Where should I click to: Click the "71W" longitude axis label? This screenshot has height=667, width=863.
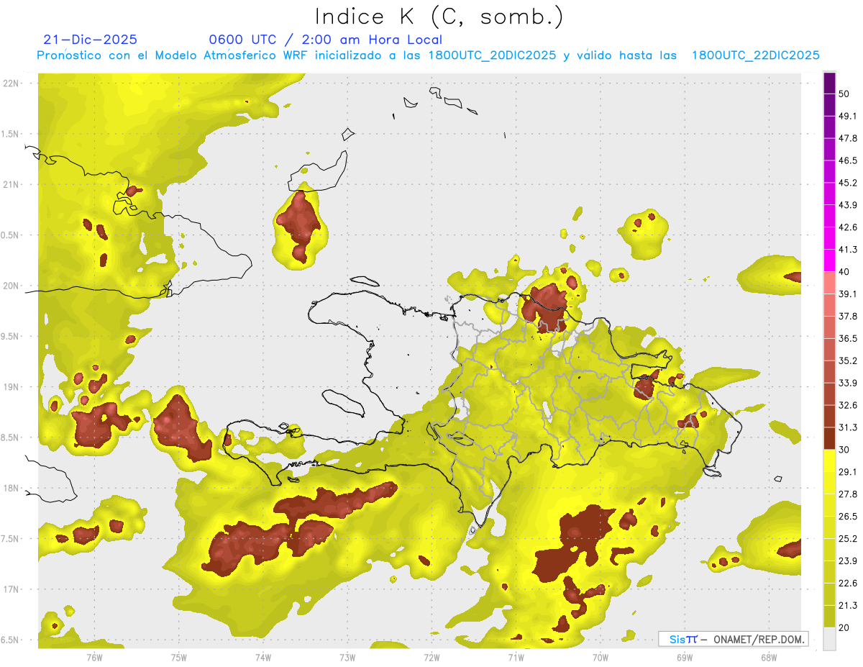pos(516,658)
